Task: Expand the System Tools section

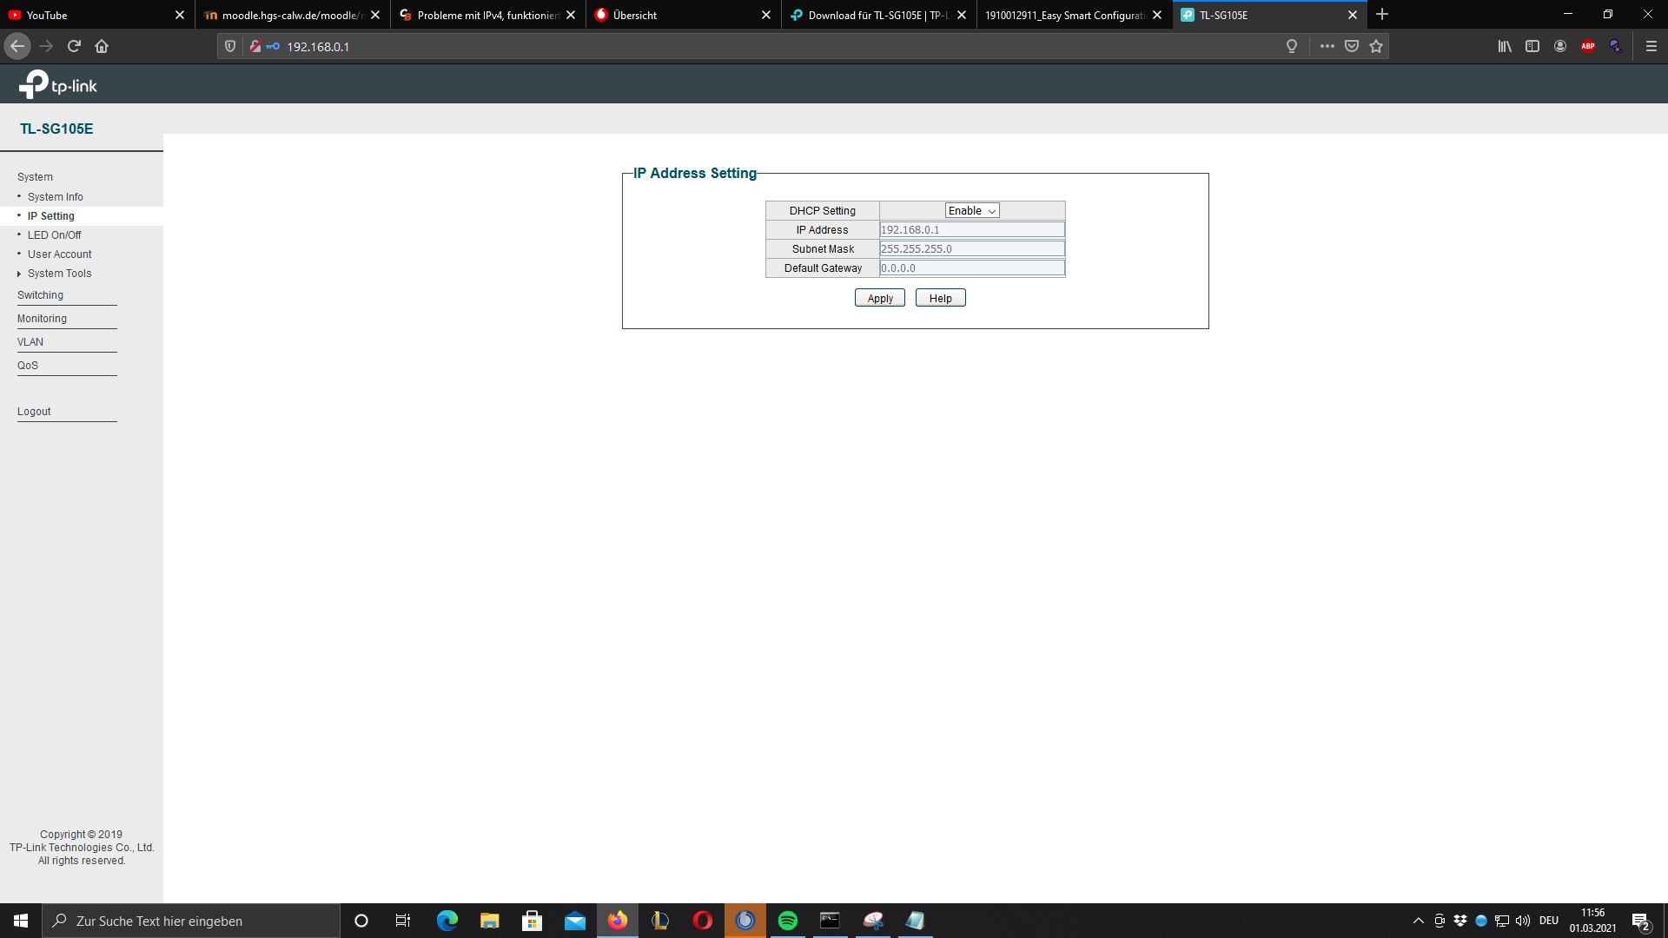Action: pos(59,273)
